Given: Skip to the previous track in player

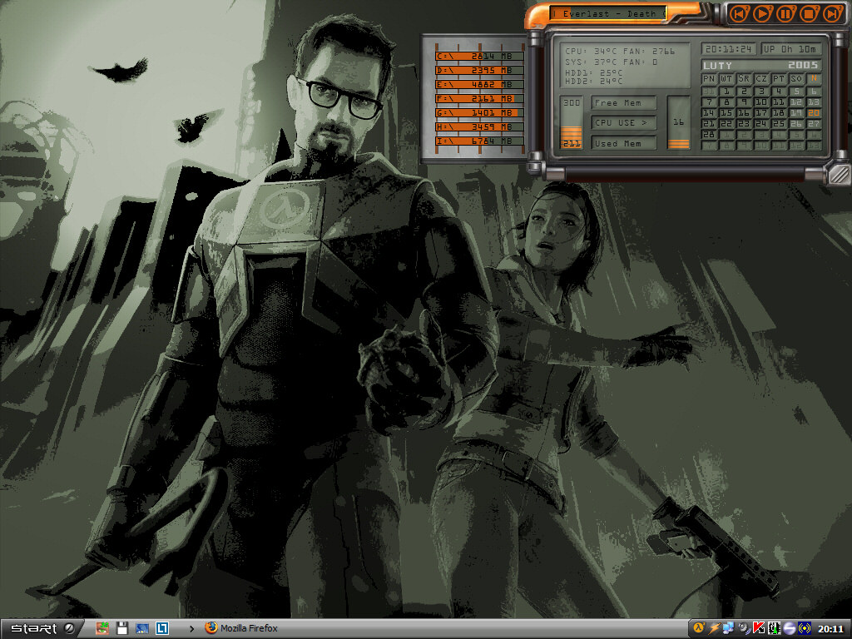Looking at the screenshot, I should [x=739, y=13].
